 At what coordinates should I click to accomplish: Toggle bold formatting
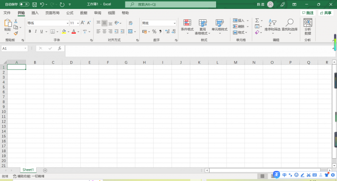click(x=30, y=31)
